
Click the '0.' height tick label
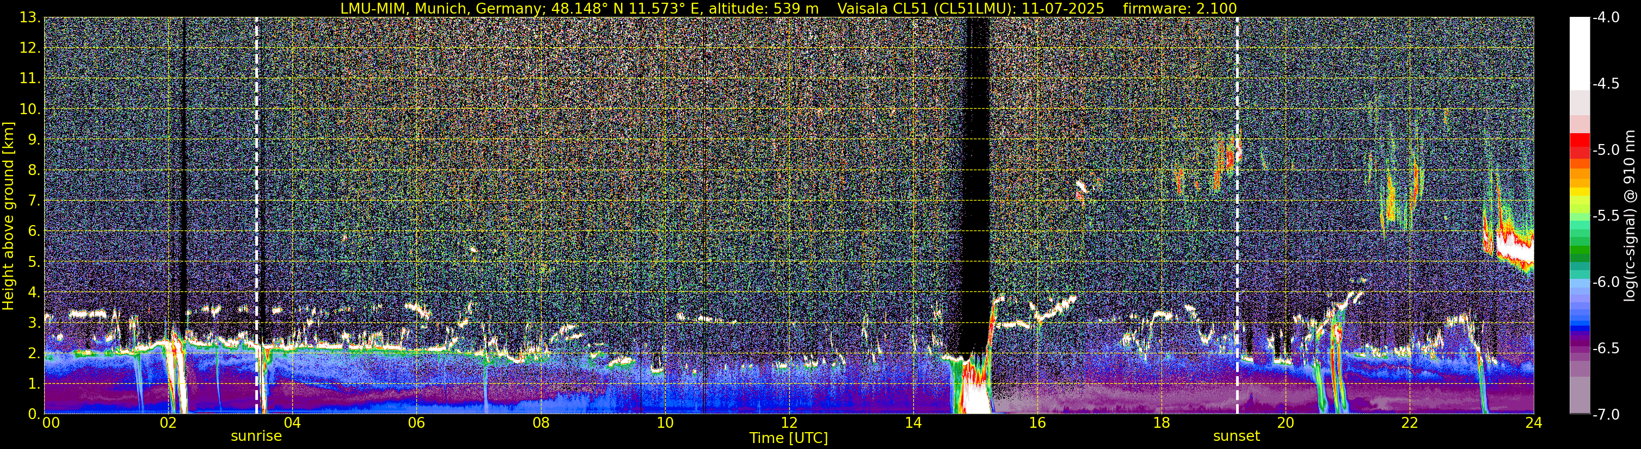click(x=34, y=414)
